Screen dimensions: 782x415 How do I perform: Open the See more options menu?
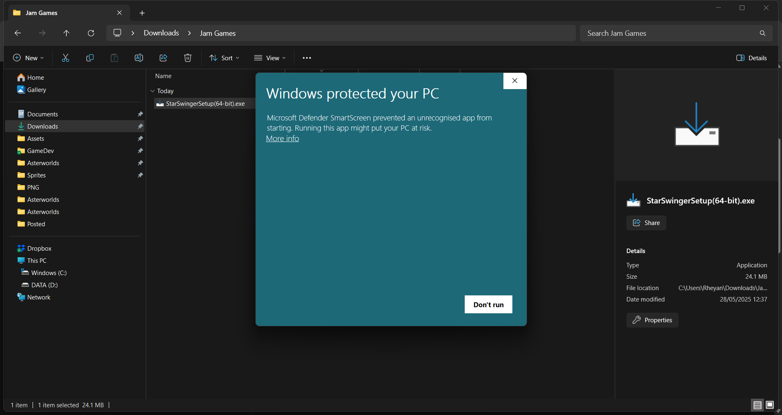tap(307, 58)
